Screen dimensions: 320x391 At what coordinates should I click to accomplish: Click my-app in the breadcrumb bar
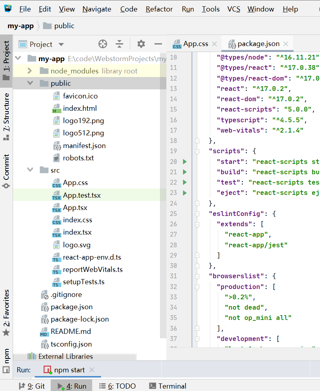coord(21,26)
